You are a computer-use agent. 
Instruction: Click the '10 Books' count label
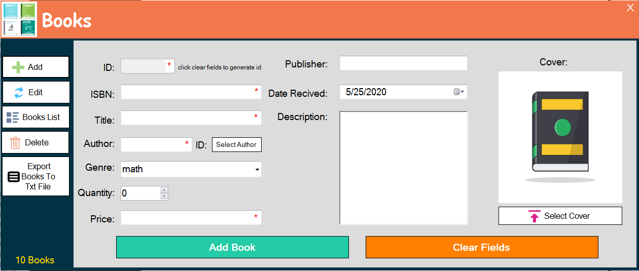[35, 260]
